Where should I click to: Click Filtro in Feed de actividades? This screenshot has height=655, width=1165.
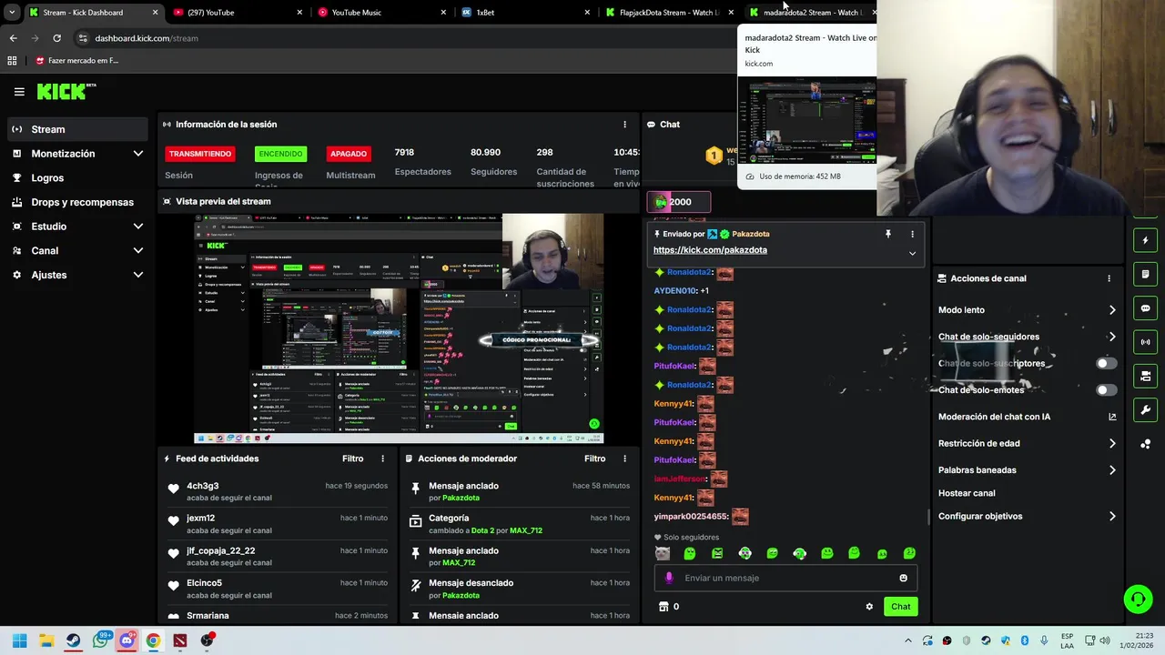pyautogui.click(x=352, y=458)
